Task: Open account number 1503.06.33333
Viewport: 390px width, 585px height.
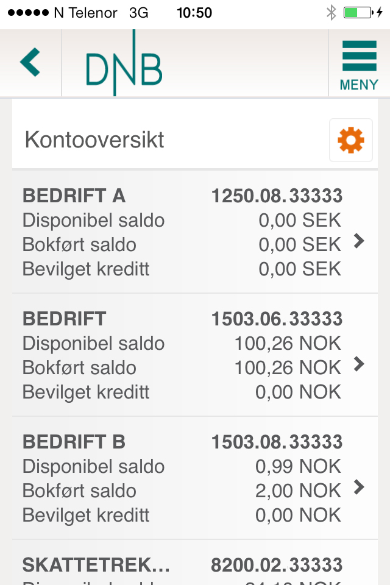Action: tap(277, 319)
